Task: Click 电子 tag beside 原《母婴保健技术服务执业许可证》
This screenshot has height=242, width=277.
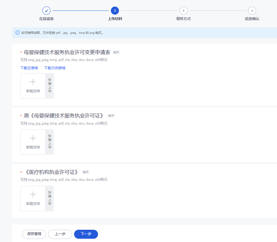Action: pyautogui.click(x=111, y=116)
